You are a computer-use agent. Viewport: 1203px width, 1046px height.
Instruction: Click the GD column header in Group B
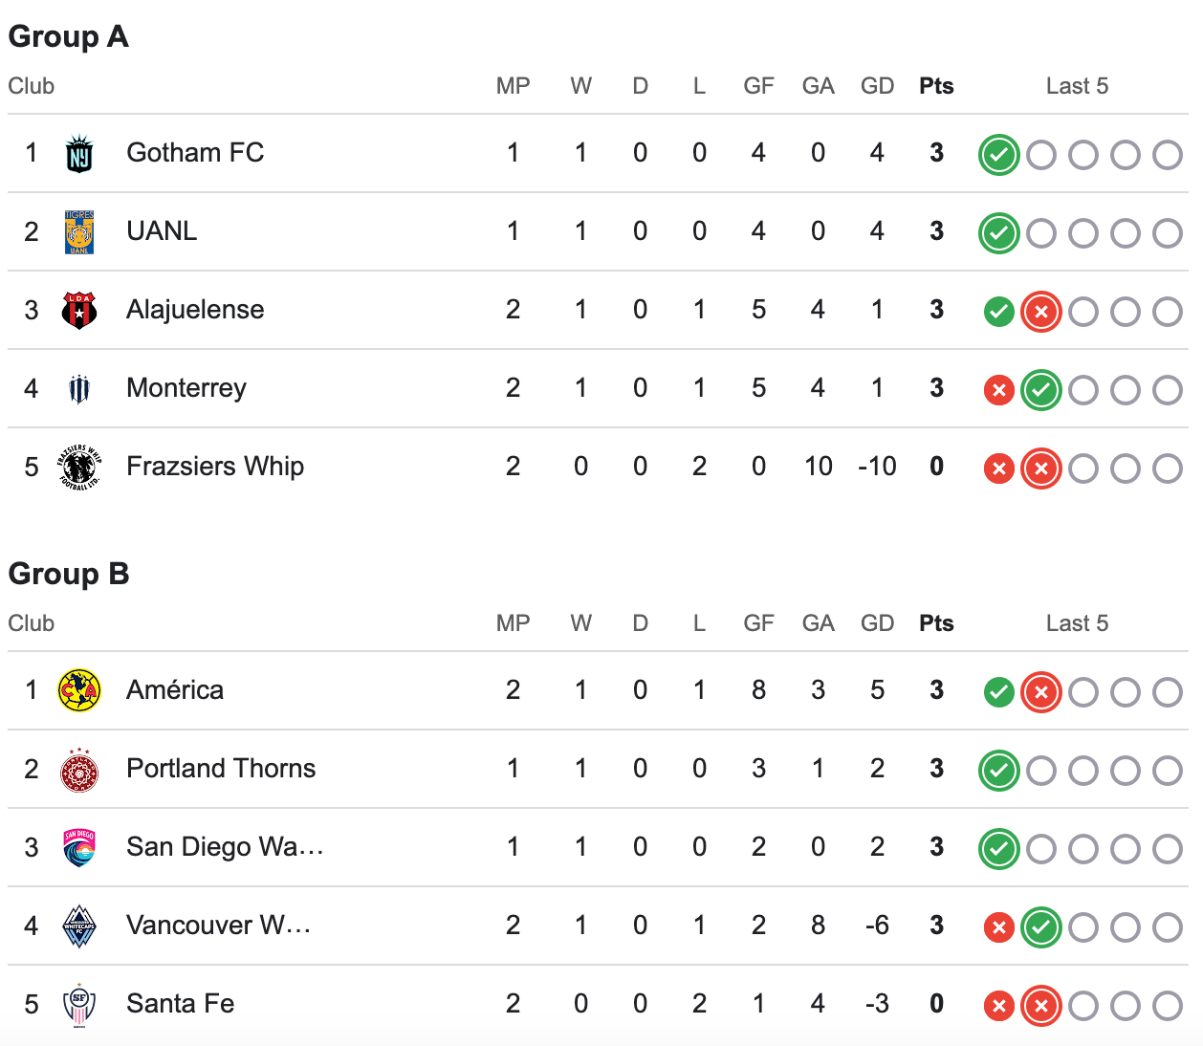[877, 623]
